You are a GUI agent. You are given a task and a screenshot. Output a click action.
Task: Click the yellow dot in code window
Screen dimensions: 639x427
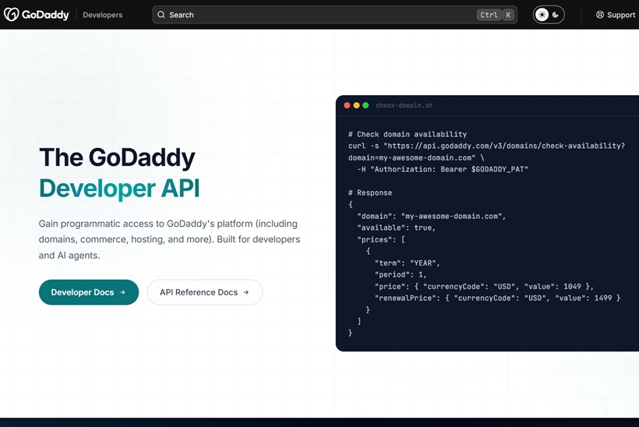[356, 105]
